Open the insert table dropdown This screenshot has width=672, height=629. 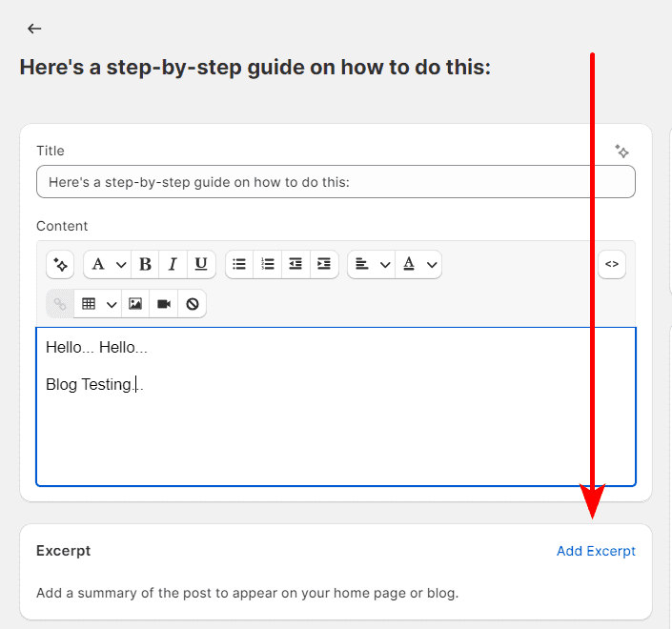click(98, 304)
